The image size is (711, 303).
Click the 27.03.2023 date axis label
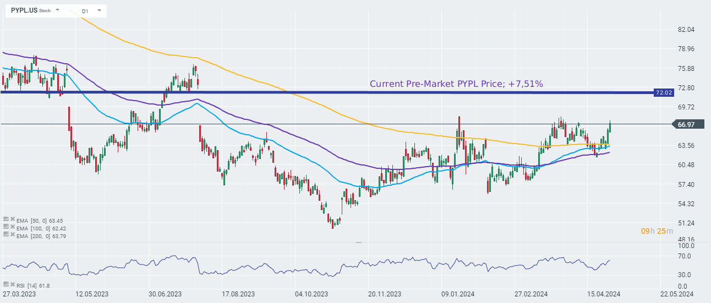tap(18, 295)
